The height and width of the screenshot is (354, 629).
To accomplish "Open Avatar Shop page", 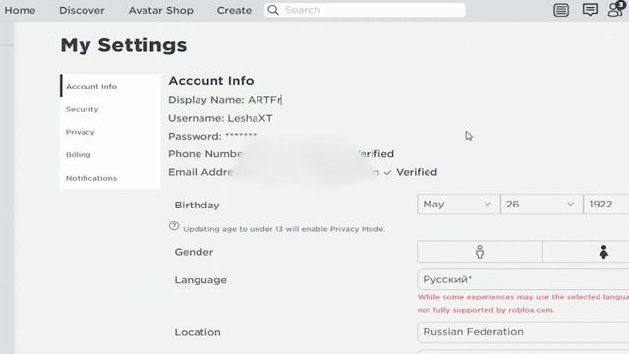I will point(161,10).
